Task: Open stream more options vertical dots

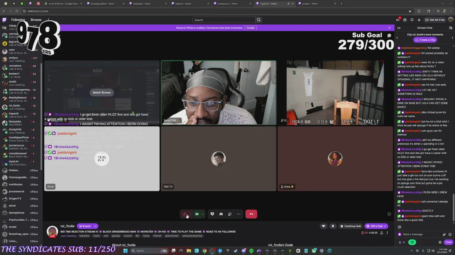Action: click(x=387, y=233)
